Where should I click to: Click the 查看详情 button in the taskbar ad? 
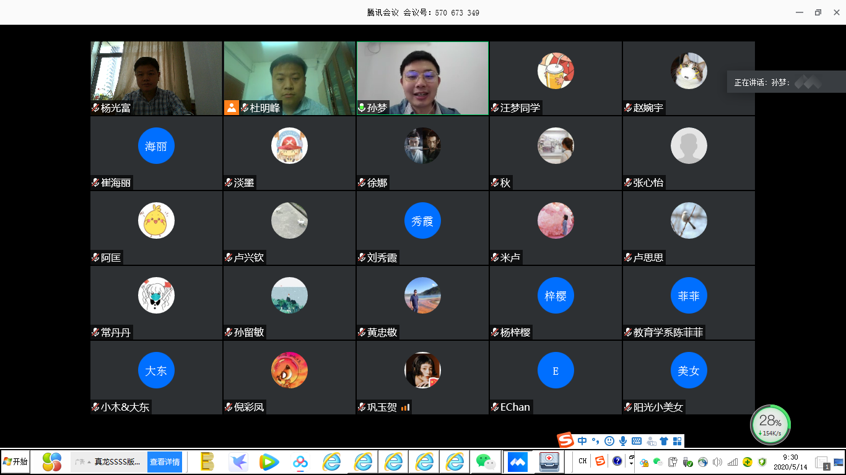(165, 461)
